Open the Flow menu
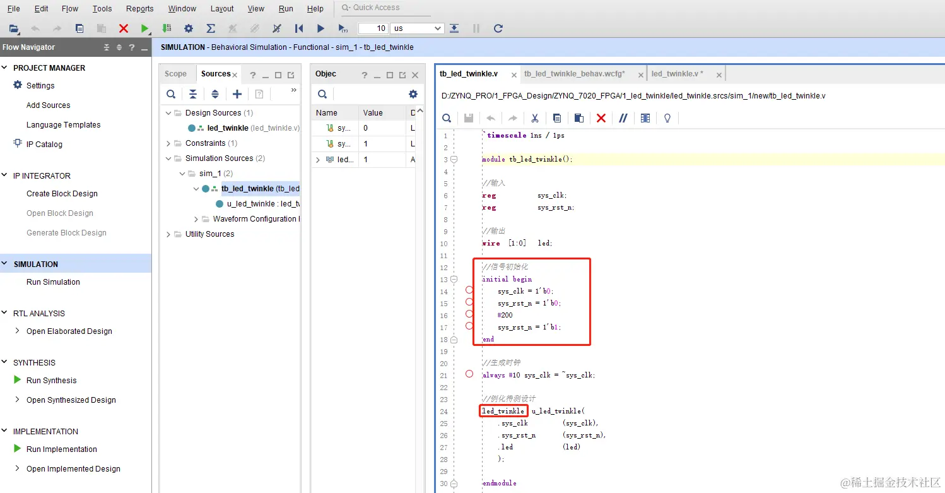Image resolution: width=945 pixels, height=493 pixels. click(x=70, y=9)
